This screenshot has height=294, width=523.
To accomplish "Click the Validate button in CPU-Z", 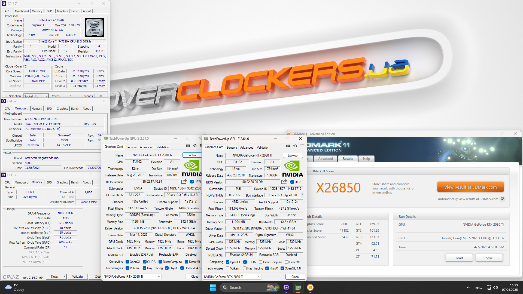I will pos(77,277).
